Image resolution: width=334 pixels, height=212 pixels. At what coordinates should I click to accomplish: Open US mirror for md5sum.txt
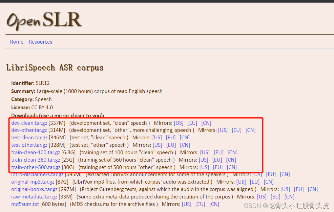tap(187, 204)
